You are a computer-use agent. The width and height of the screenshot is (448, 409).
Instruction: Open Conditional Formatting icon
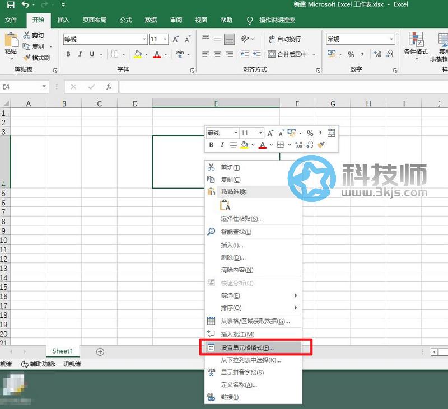pos(416,39)
